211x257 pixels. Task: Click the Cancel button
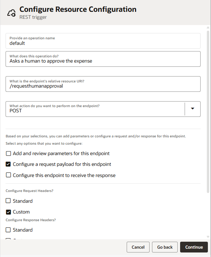[138, 247]
